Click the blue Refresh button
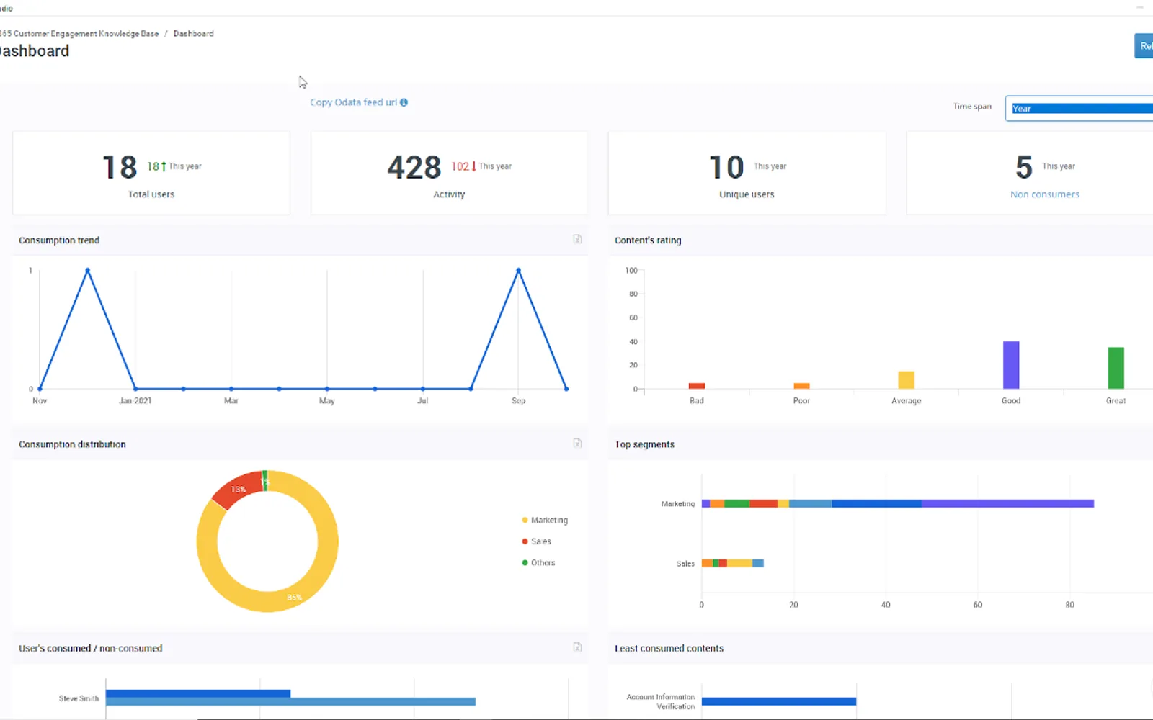Screen dimensions: 1153x720 tap(1144, 46)
